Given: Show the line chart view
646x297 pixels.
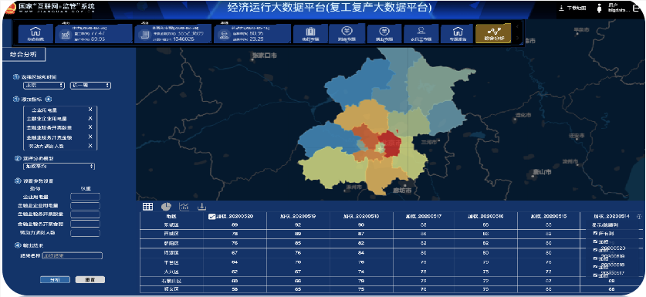Looking at the screenshot, I should click(x=184, y=207).
